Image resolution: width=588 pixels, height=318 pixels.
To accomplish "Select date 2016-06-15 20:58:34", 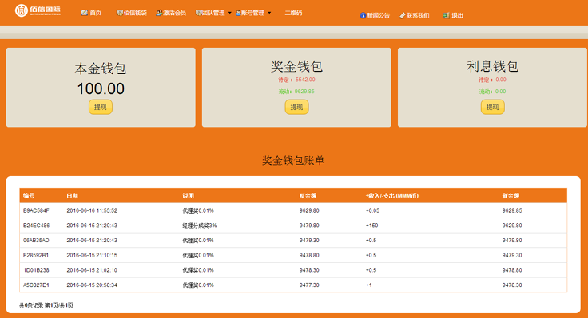I will pyautogui.click(x=92, y=285).
